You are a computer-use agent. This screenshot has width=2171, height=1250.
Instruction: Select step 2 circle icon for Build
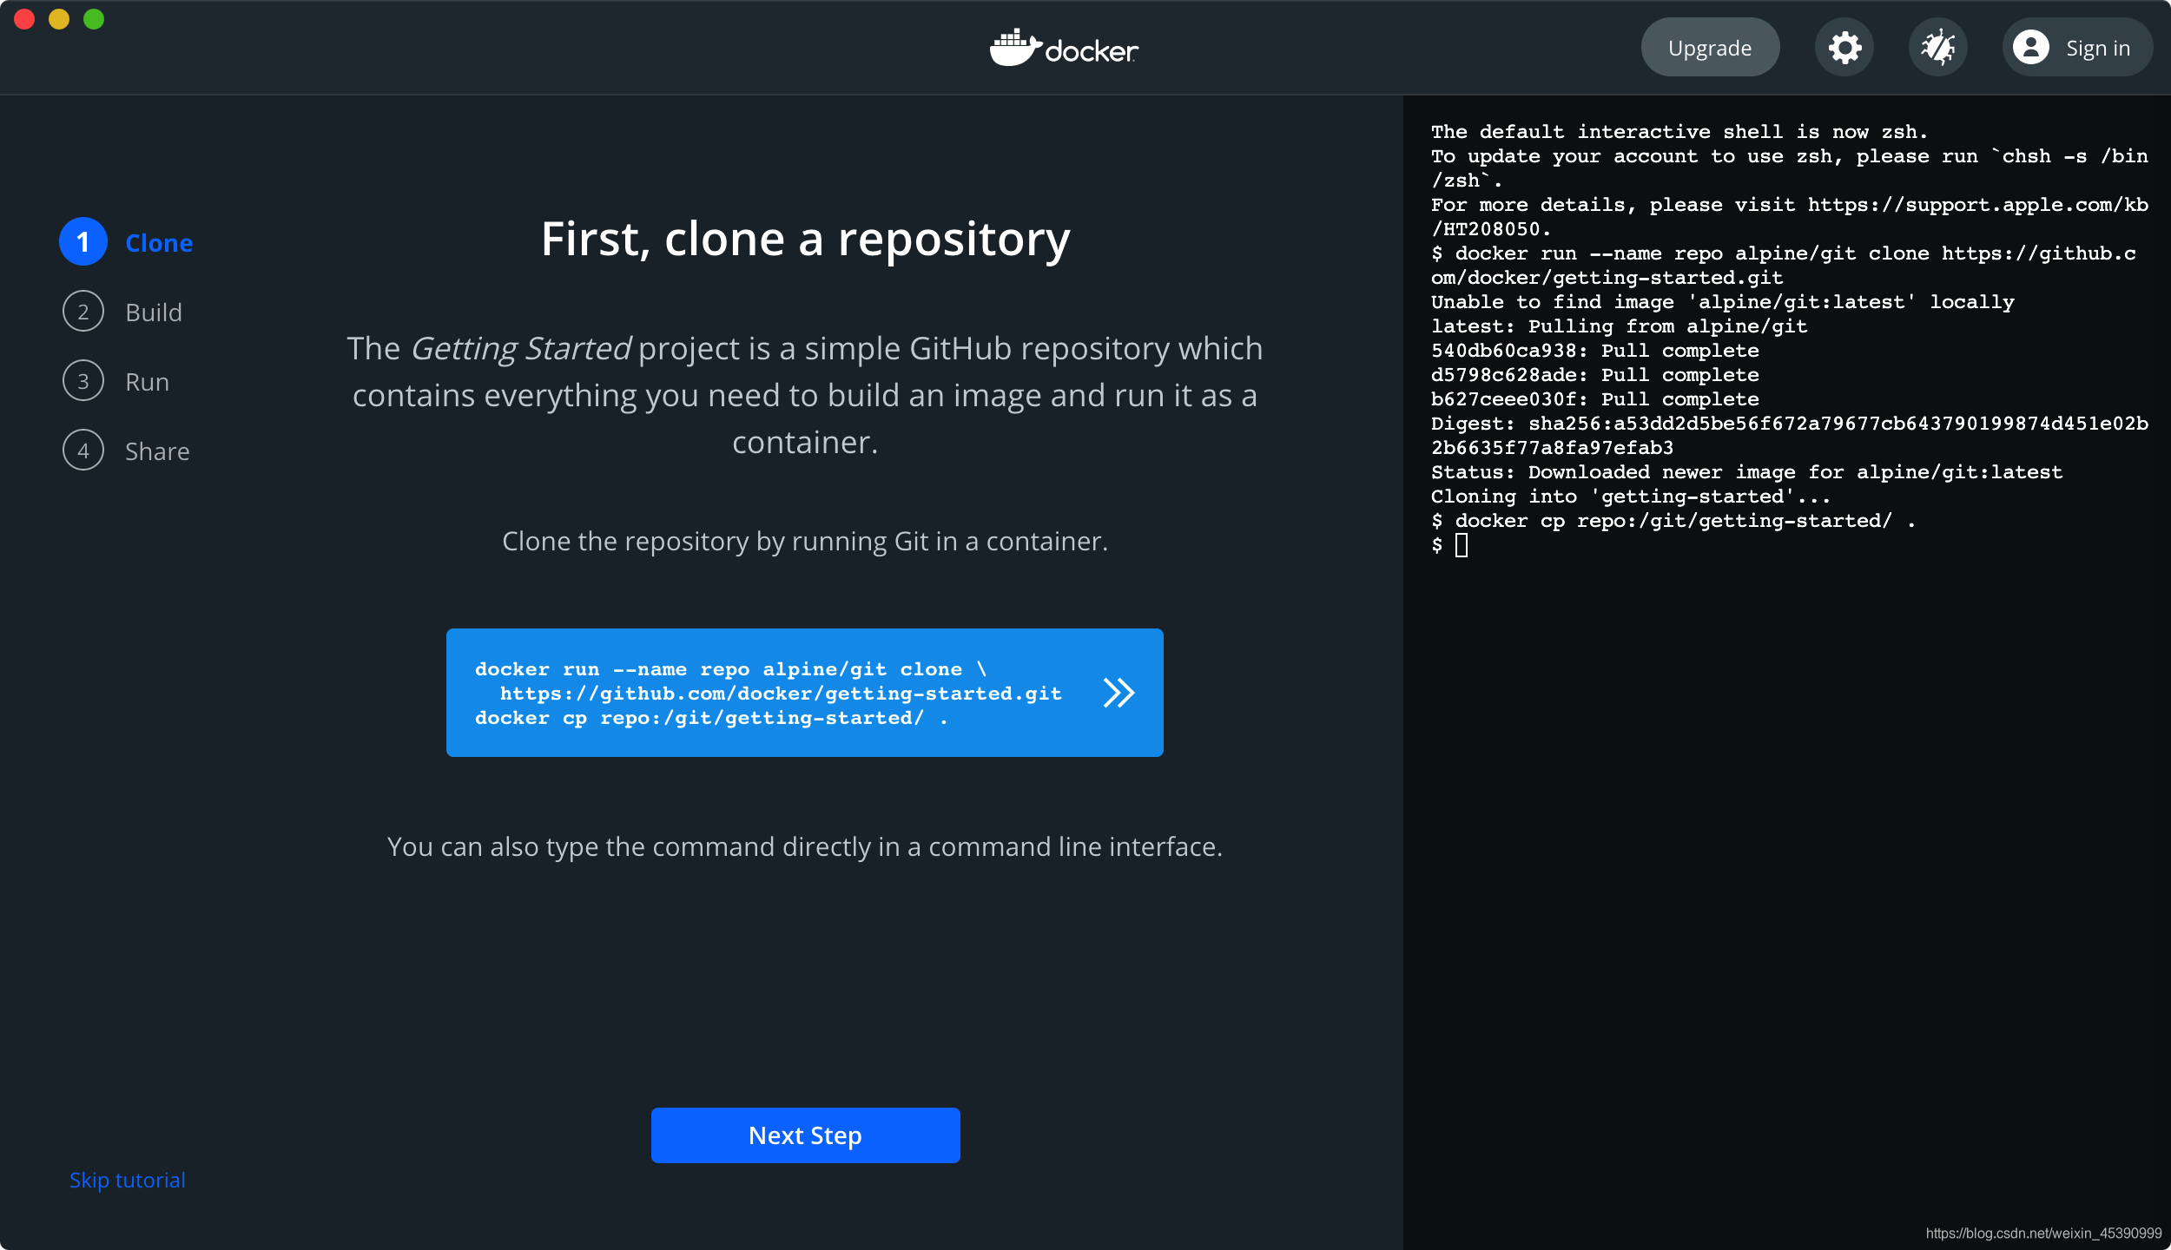[x=83, y=311]
